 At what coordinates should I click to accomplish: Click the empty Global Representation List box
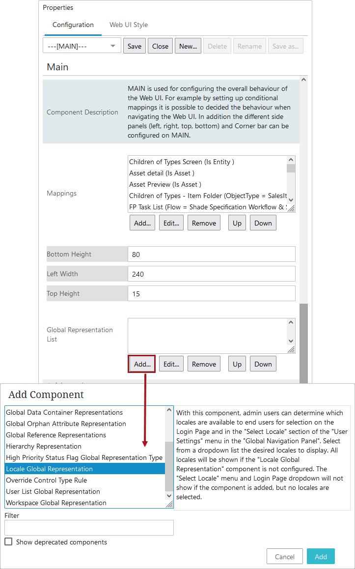[207, 336]
